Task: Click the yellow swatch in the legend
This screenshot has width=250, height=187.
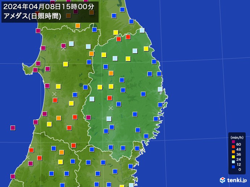Action: [x=233, y=157]
